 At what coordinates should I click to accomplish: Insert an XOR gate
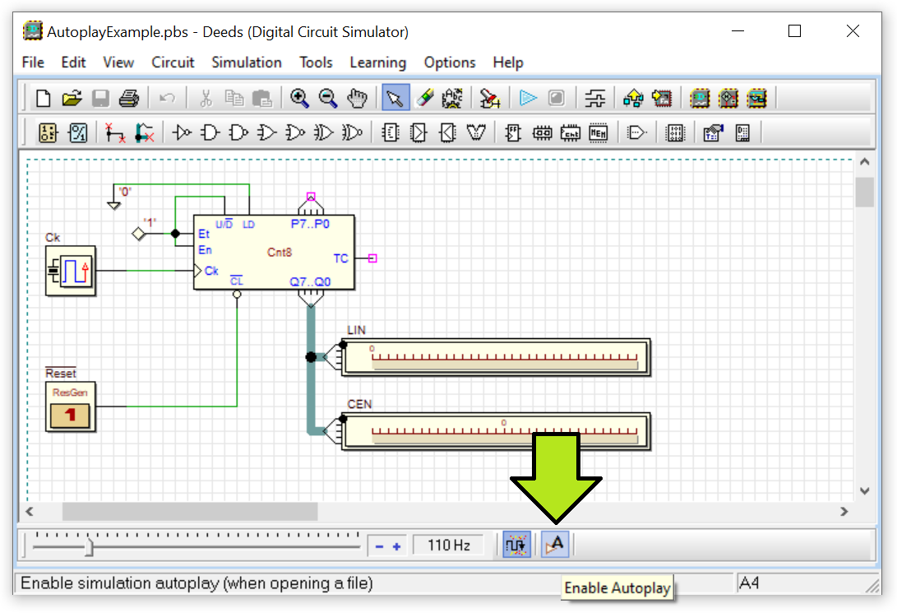323,133
